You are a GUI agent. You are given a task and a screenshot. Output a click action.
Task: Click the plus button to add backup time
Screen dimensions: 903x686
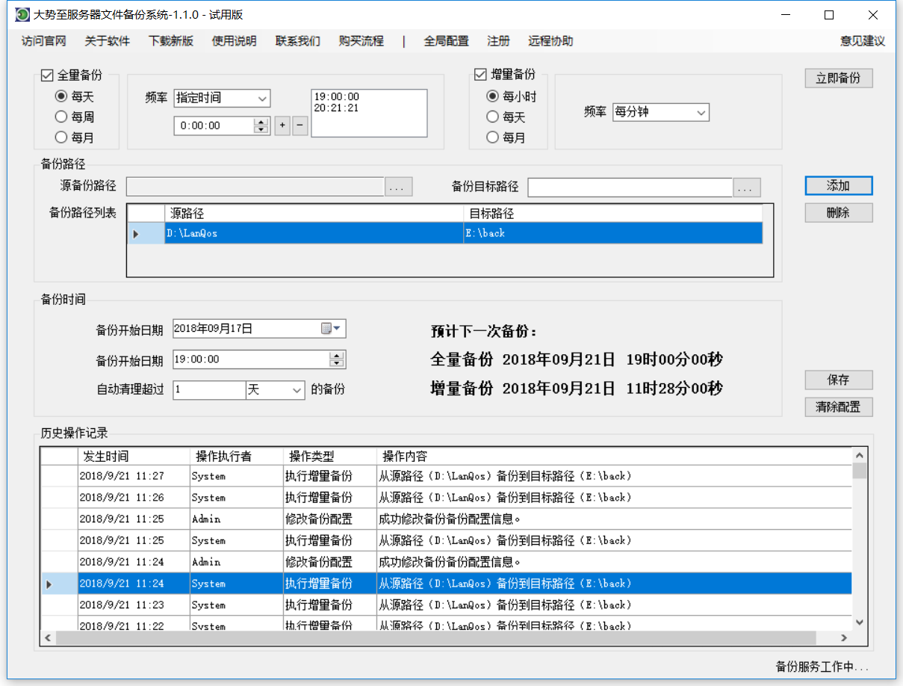coord(282,126)
